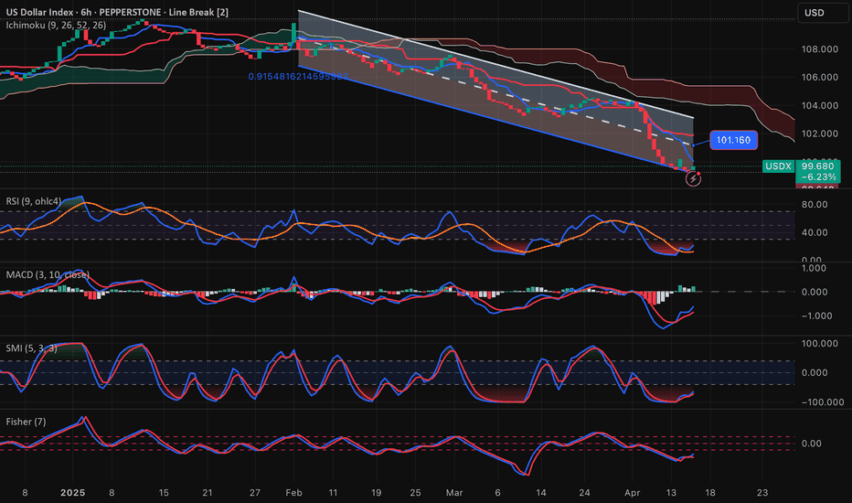Click 106.000 on the price axis
852x503 pixels.
point(820,77)
